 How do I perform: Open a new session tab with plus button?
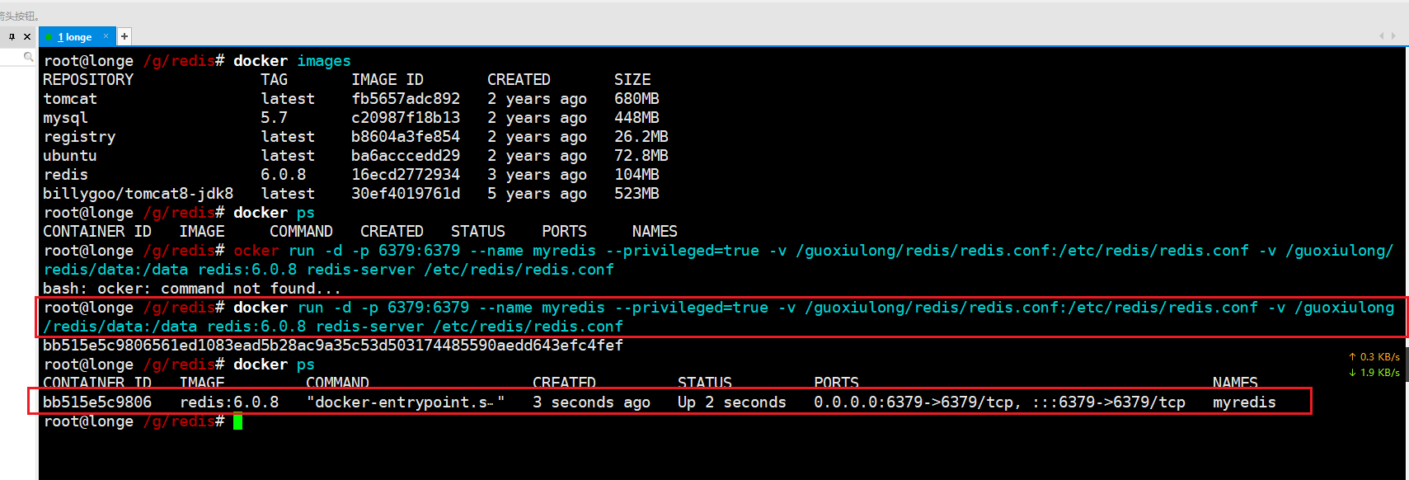tap(124, 36)
